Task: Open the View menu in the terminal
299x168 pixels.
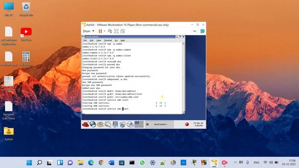Action: (99, 41)
